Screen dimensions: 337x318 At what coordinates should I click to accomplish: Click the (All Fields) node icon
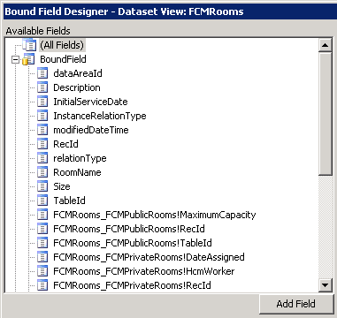coord(29,45)
